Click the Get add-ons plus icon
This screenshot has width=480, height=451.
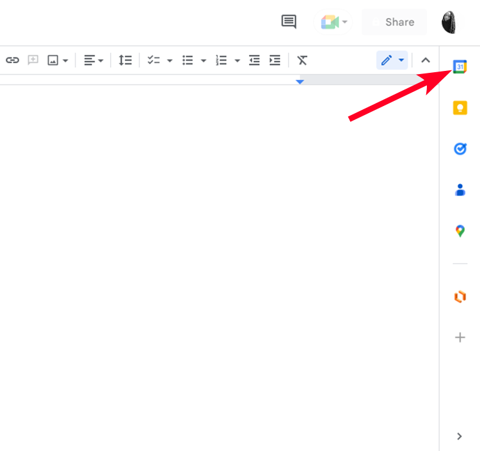460,337
